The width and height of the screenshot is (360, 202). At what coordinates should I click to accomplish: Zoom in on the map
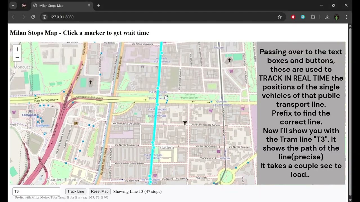(x=17, y=49)
